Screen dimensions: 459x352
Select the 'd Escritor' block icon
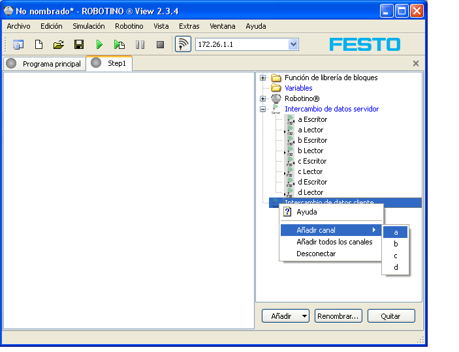pos(290,183)
